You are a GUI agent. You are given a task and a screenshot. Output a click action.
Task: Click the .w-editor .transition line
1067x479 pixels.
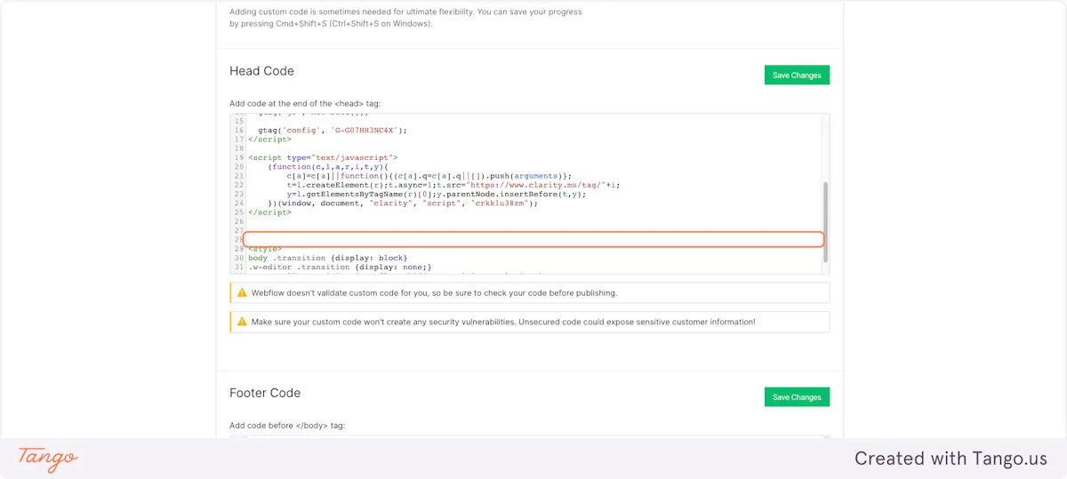(x=340, y=267)
